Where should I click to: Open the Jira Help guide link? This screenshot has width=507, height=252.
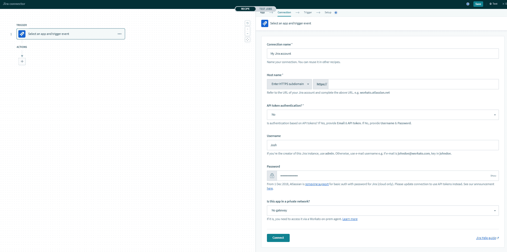(486, 238)
